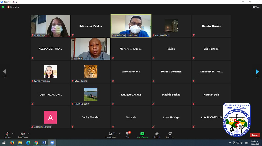262x146 pixels.
Task: Select the CLAIRE CASTILLO participant tile
Action: click(x=212, y=117)
